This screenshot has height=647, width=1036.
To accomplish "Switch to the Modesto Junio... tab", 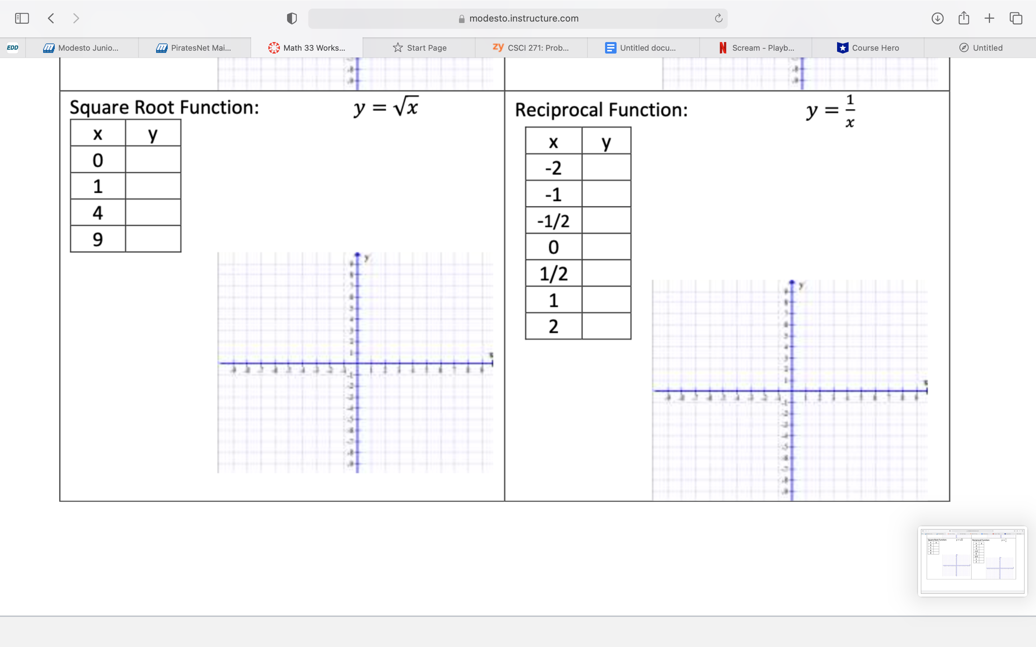I will tap(82, 48).
